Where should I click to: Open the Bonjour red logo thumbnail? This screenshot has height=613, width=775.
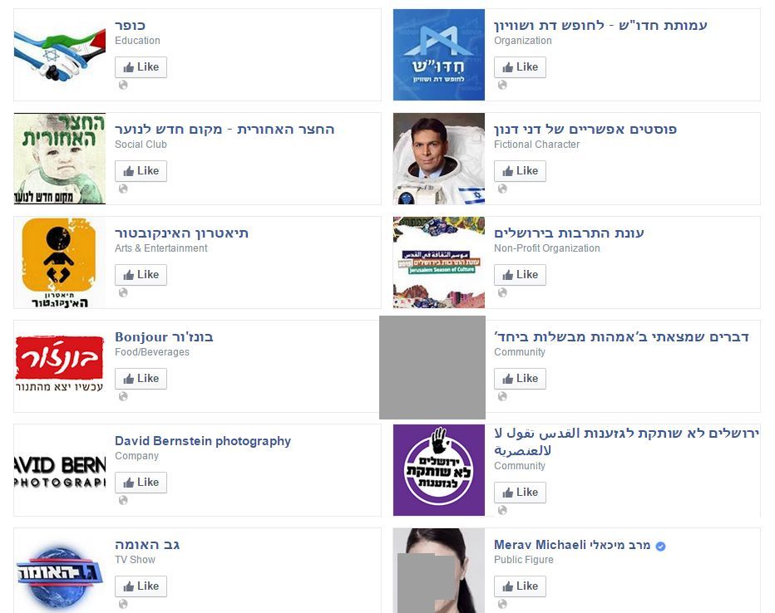pos(59,366)
